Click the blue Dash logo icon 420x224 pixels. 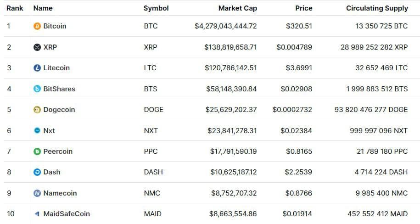click(38, 172)
